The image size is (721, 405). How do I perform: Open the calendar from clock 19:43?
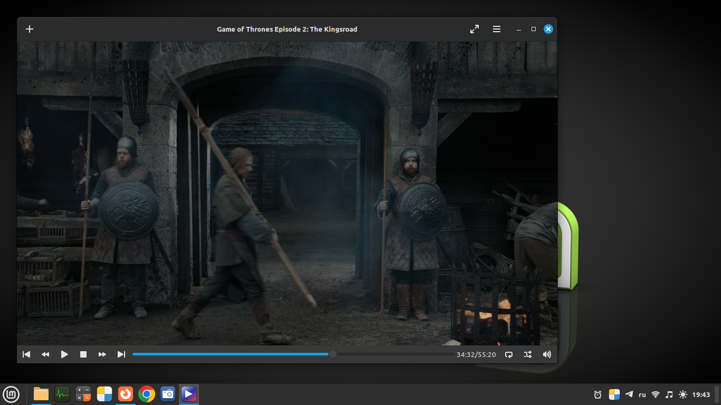pos(701,394)
